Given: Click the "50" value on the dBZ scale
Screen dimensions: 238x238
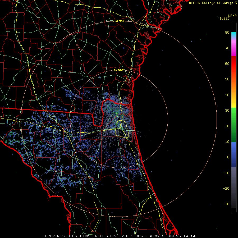Looking at the screenshot, I should (227, 79).
